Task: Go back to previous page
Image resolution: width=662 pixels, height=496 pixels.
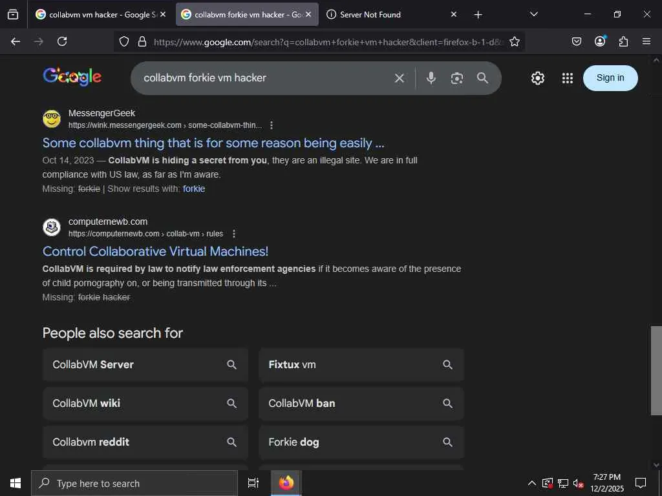Action: click(x=16, y=41)
